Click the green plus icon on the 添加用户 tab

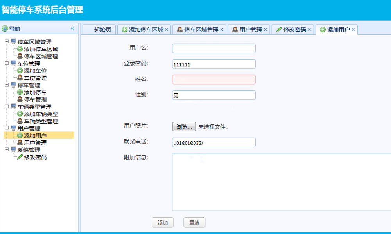tap(323, 29)
